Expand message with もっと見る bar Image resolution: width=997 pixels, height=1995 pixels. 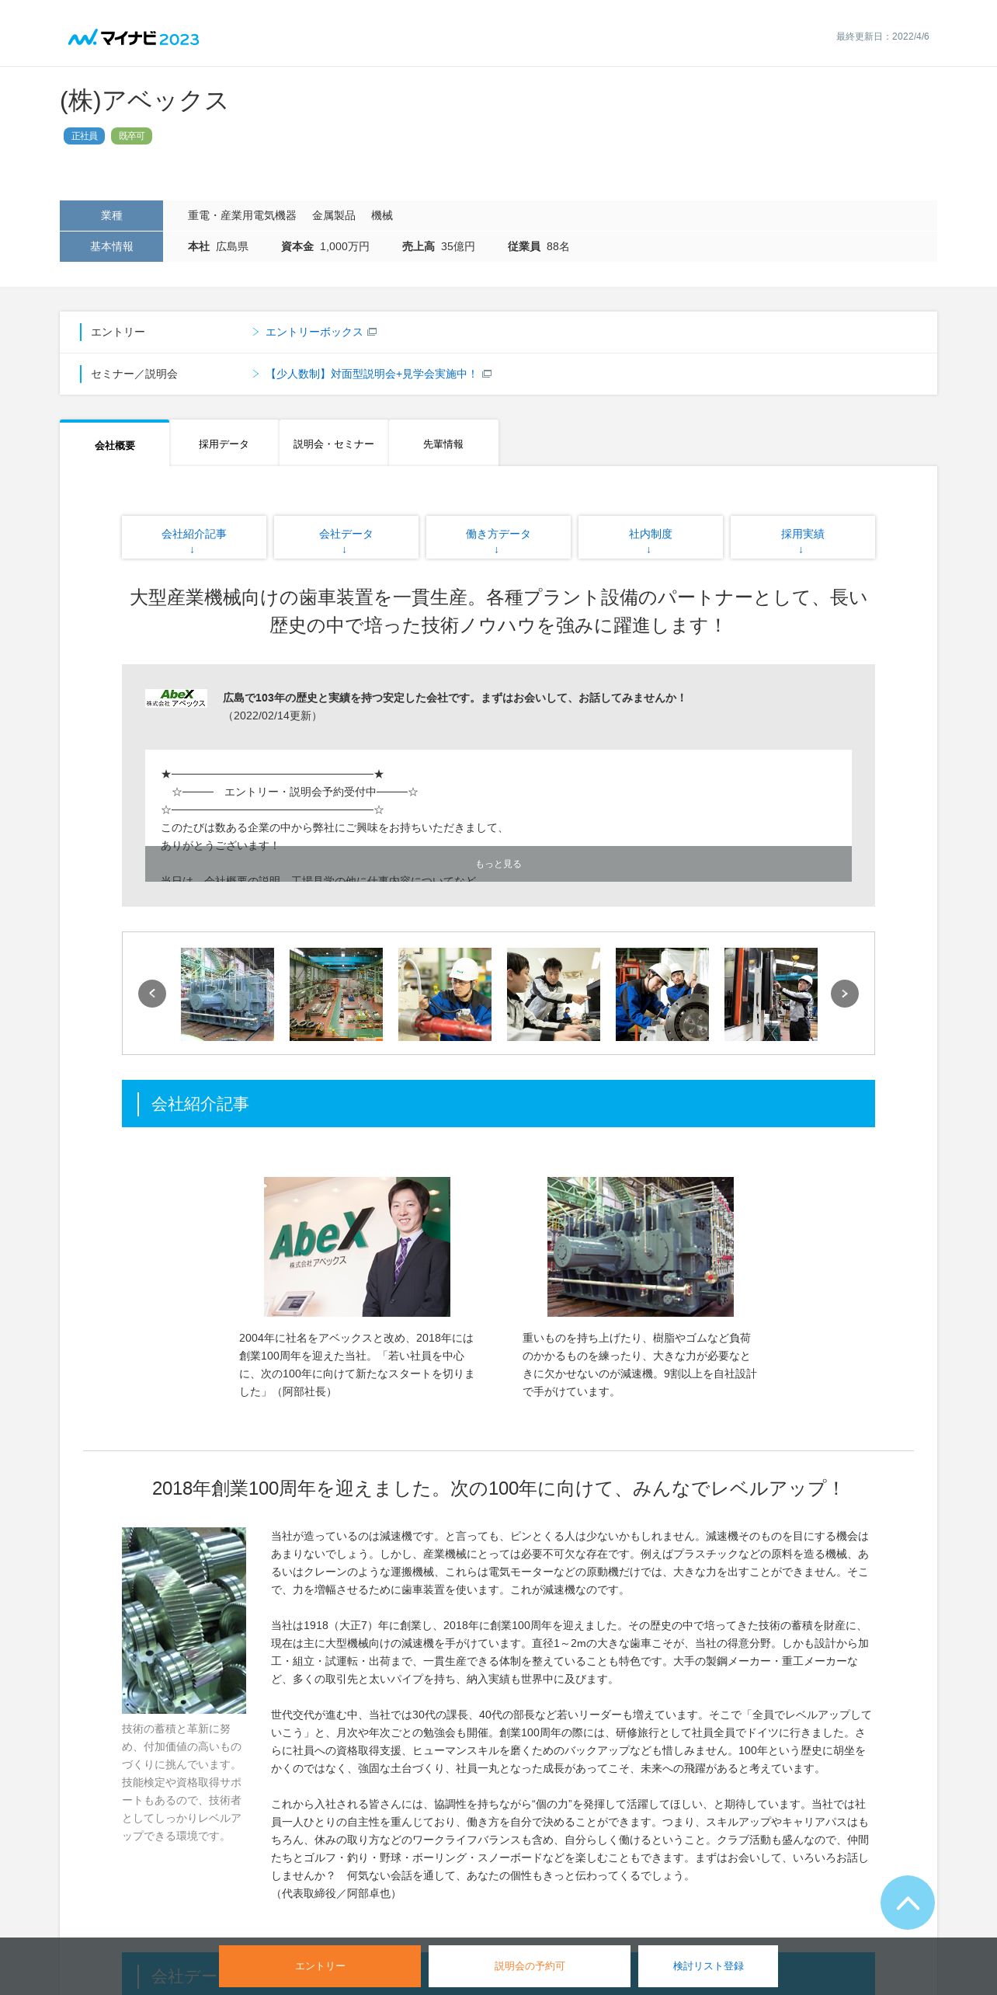[498, 864]
